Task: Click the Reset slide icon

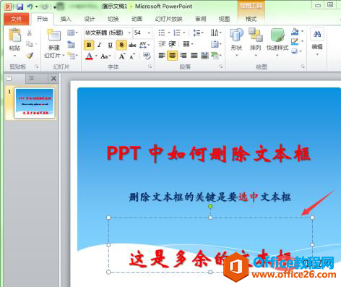Action: coord(71,44)
